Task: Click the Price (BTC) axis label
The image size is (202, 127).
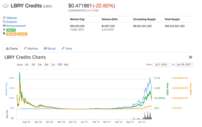Action: [191, 89]
